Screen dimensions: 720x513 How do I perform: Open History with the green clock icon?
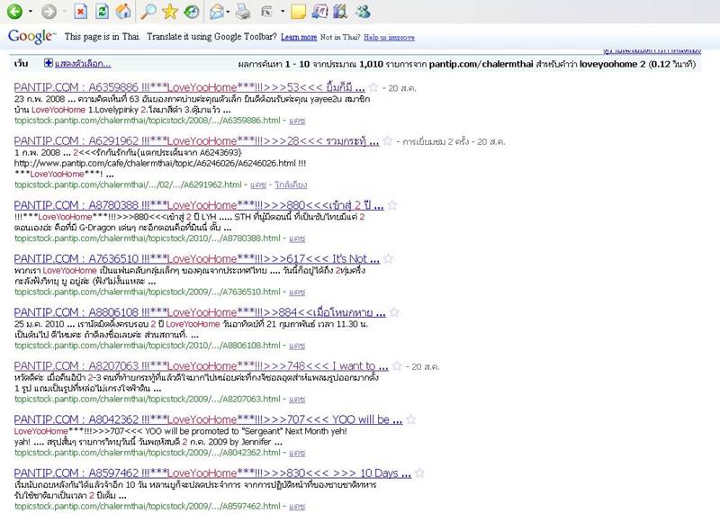(x=191, y=12)
